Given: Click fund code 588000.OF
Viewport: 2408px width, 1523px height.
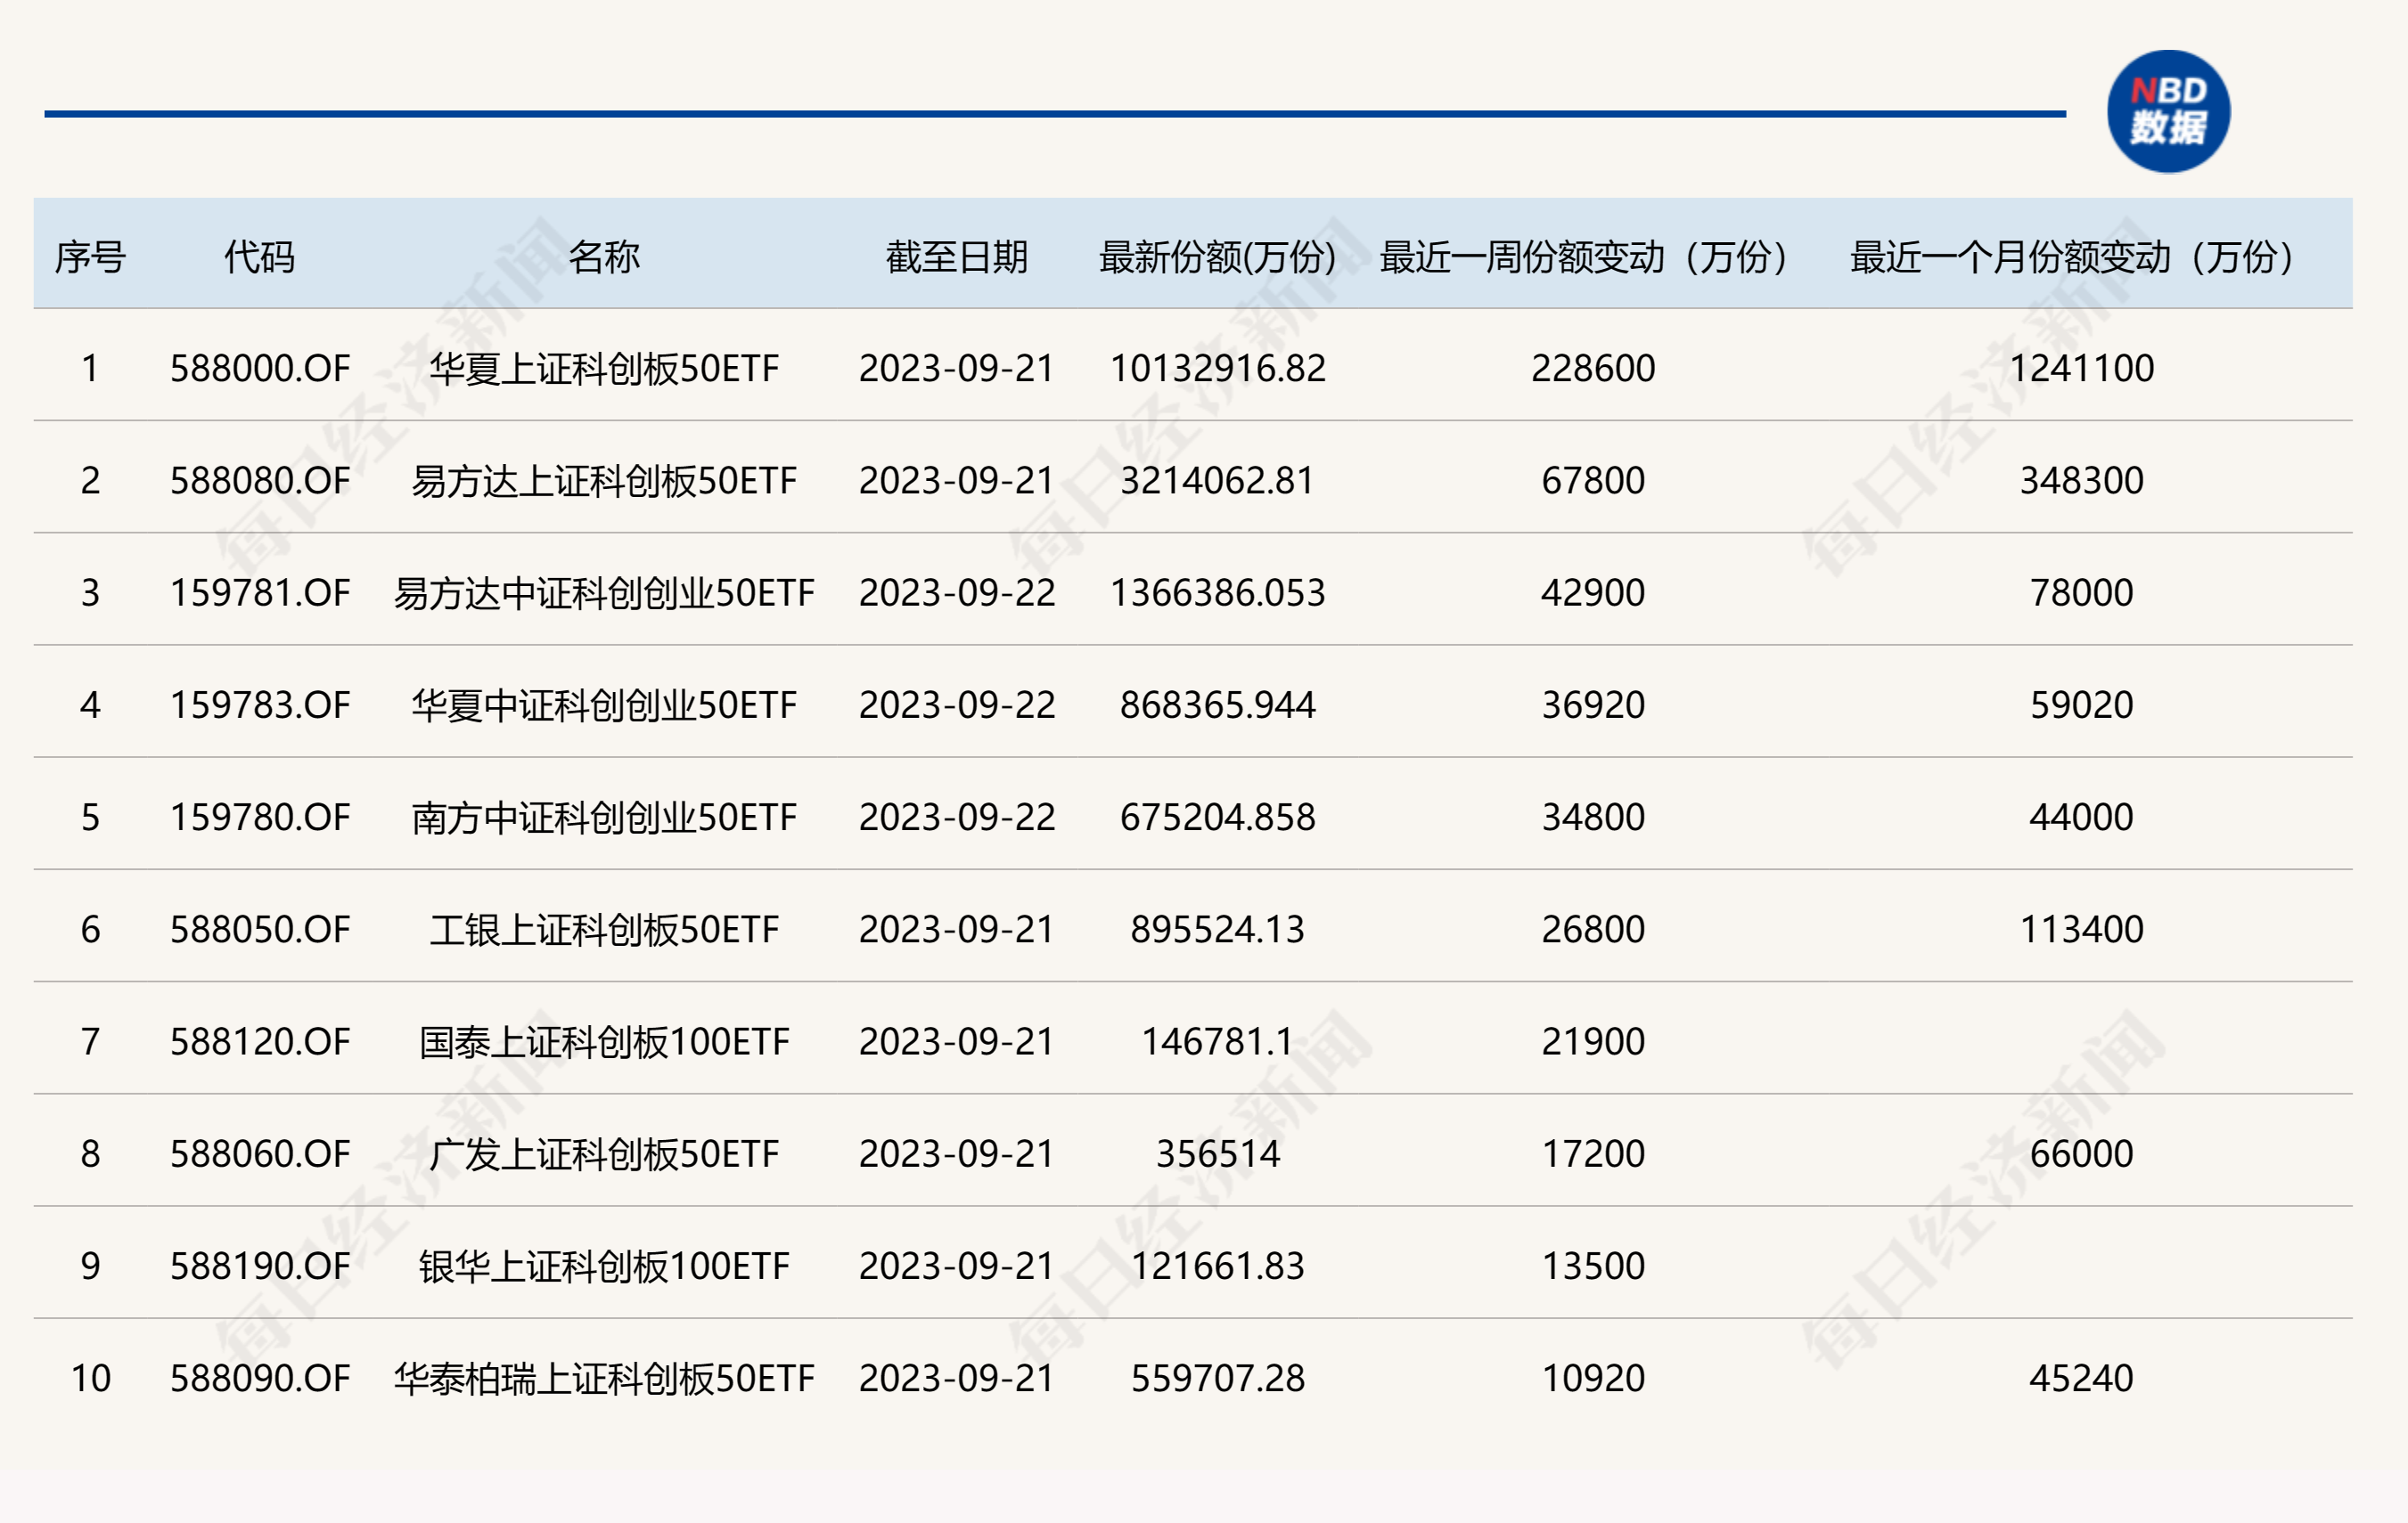Looking at the screenshot, I should pyautogui.click(x=260, y=369).
